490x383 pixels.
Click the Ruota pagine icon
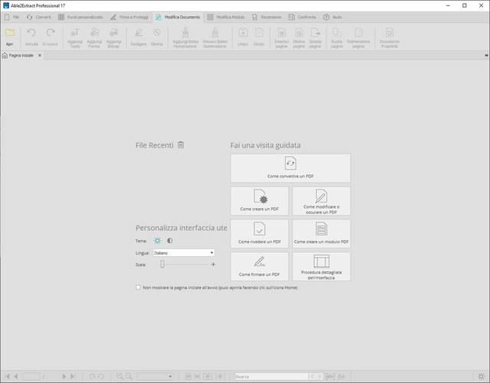pyautogui.click(x=337, y=33)
